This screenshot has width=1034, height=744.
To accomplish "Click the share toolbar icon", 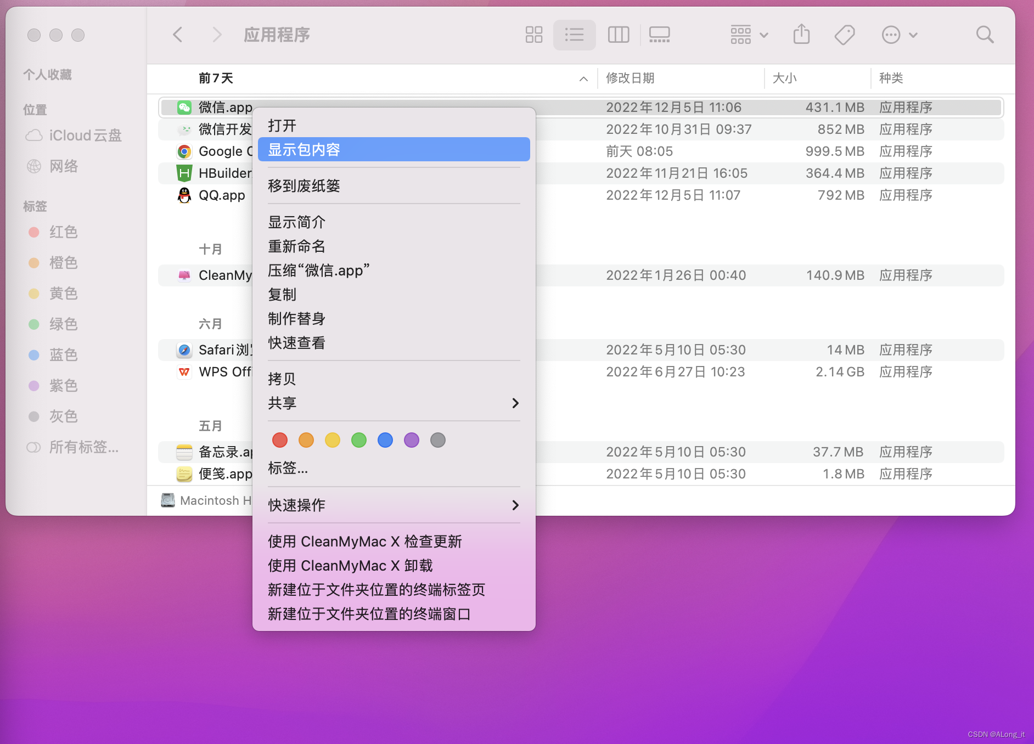I will point(801,35).
